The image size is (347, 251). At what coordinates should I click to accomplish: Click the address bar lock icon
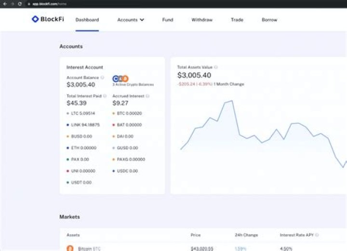(x=29, y=4)
